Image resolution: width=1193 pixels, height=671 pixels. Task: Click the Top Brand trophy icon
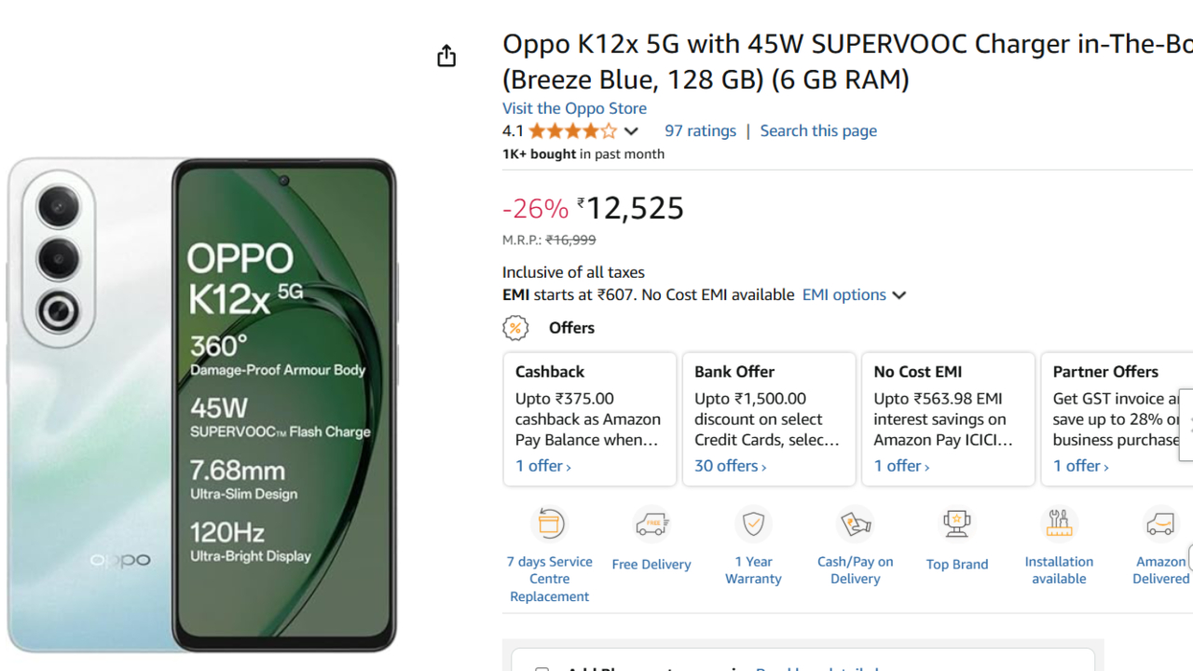(956, 524)
